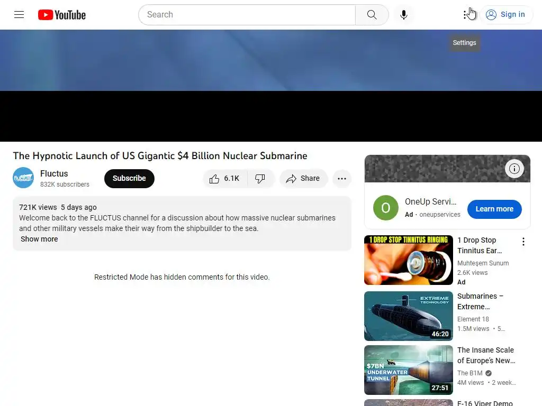The image size is (542, 406).
Task: Open the OneUp Services ad avatar
Action: [386, 208]
